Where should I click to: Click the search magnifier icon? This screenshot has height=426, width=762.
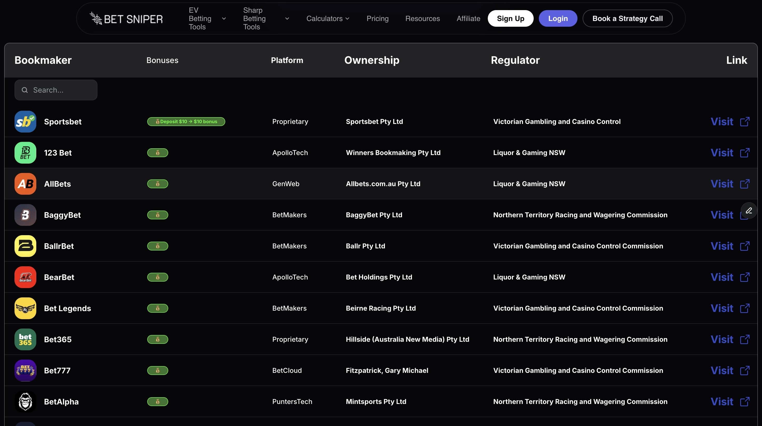click(25, 90)
